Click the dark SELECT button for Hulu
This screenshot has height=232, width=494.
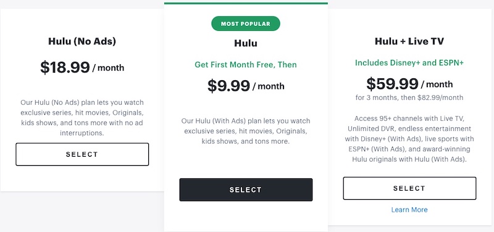pos(246,189)
